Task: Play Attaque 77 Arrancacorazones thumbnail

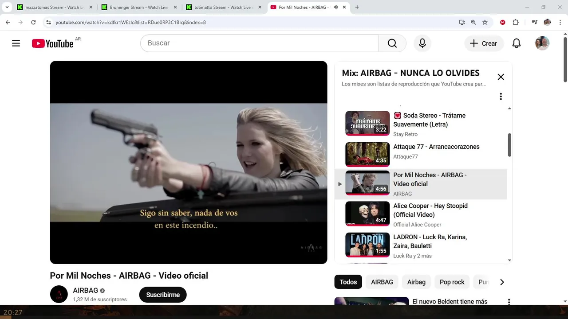Action: point(367,154)
